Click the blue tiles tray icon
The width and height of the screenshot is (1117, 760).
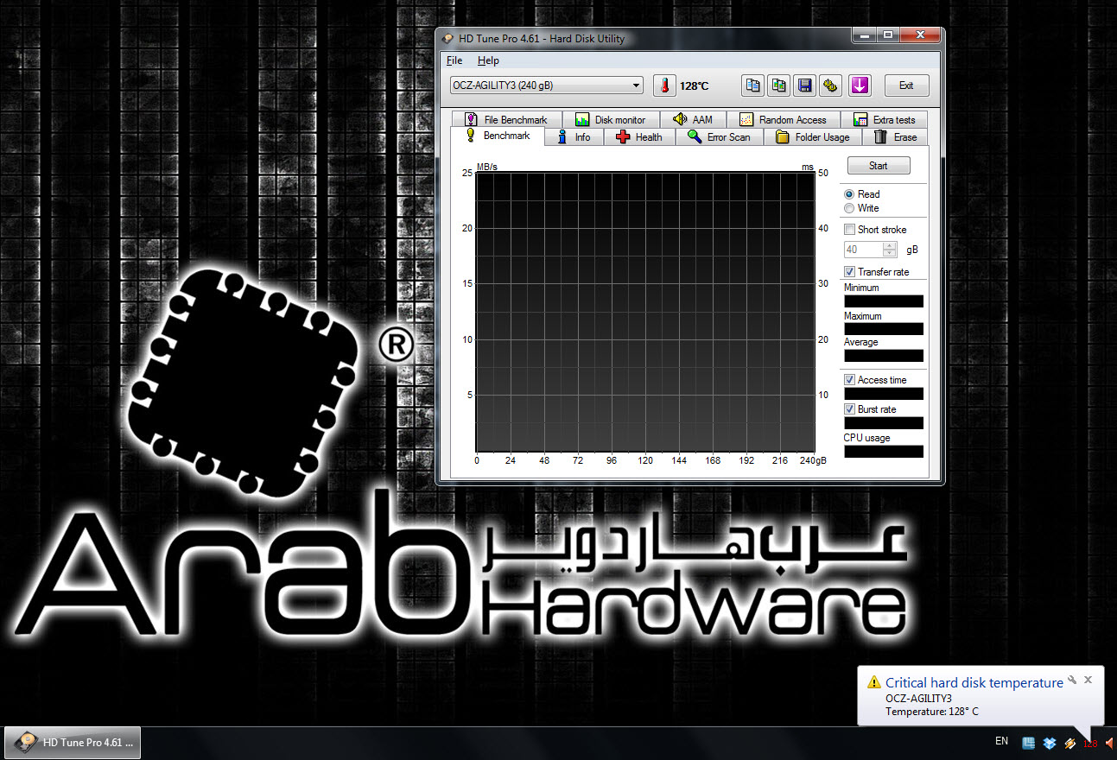[1029, 743]
